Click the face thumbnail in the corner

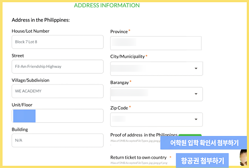244,158
